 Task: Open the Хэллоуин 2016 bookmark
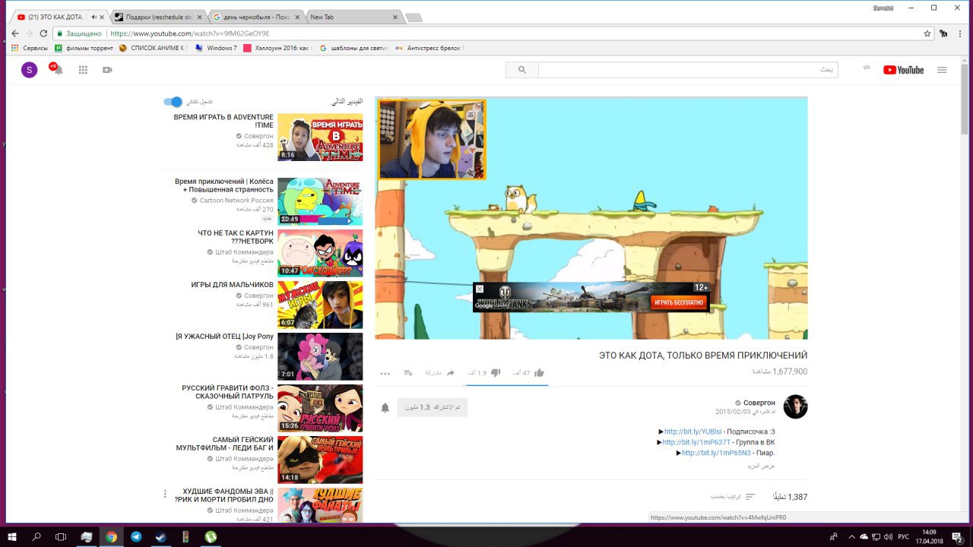click(277, 48)
